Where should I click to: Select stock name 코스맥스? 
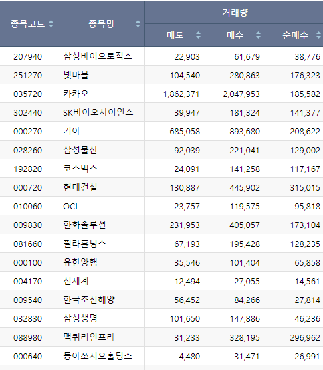(x=80, y=169)
